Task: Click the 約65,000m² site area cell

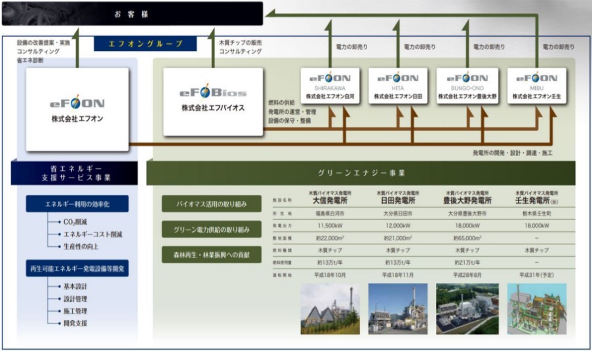Action: point(467,238)
